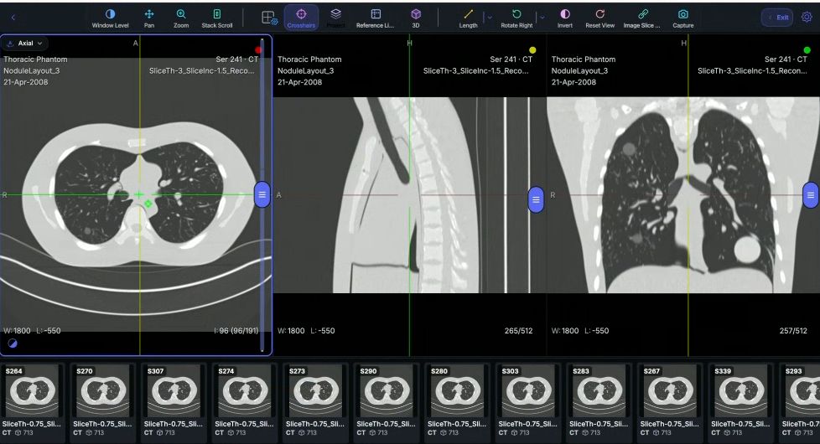This screenshot has height=444, width=820.
Task: Enable Reference Lines tool
Action: [x=375, y=18]
